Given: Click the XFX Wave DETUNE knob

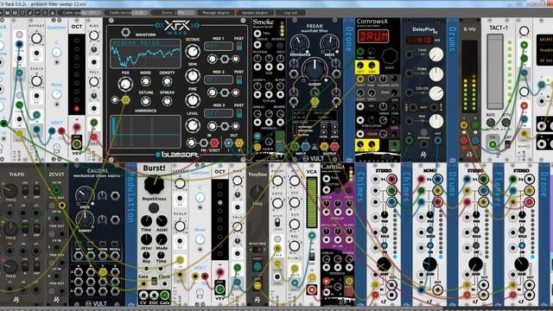Looking at the screenshot, I should point(145,102).
